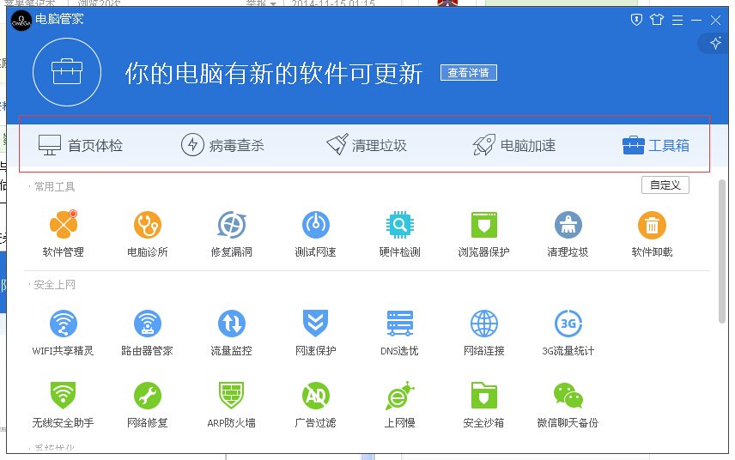Click the vertical scrollbar thumb in the tool list
735x460 pixels.
coord(722,251)
